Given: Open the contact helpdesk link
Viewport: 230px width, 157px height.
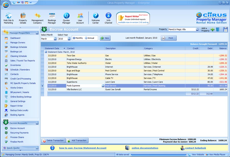Looking at the screenshot, I should coord(195,148).
